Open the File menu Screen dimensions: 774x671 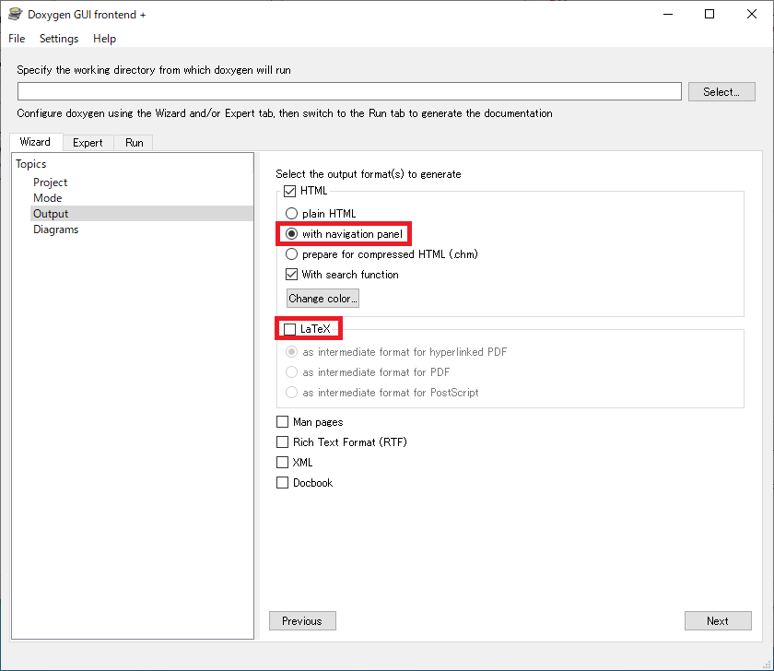17,39
